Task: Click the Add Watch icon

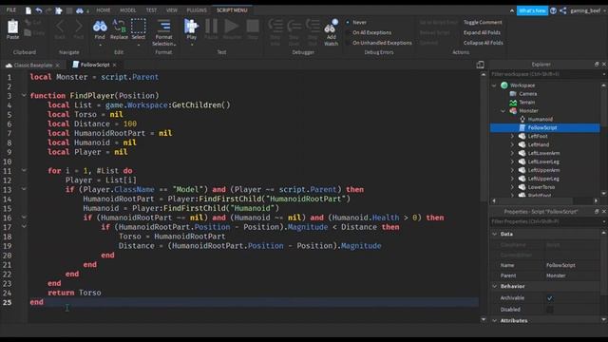Action: tap(332, 27)
